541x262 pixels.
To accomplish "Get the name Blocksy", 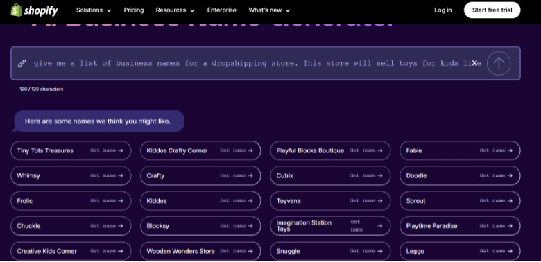I will point(200,226).
